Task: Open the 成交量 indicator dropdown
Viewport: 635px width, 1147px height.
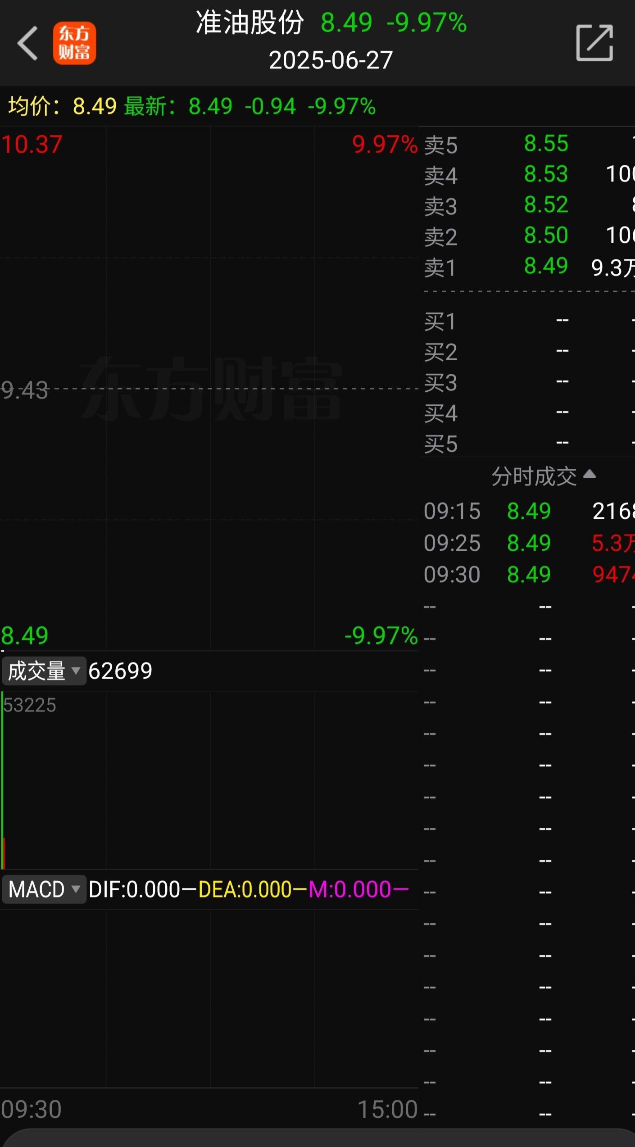Action: (x=44, y=671)
